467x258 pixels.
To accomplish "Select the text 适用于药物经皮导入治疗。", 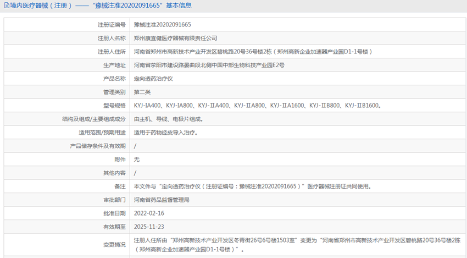I will coord(165,133).
